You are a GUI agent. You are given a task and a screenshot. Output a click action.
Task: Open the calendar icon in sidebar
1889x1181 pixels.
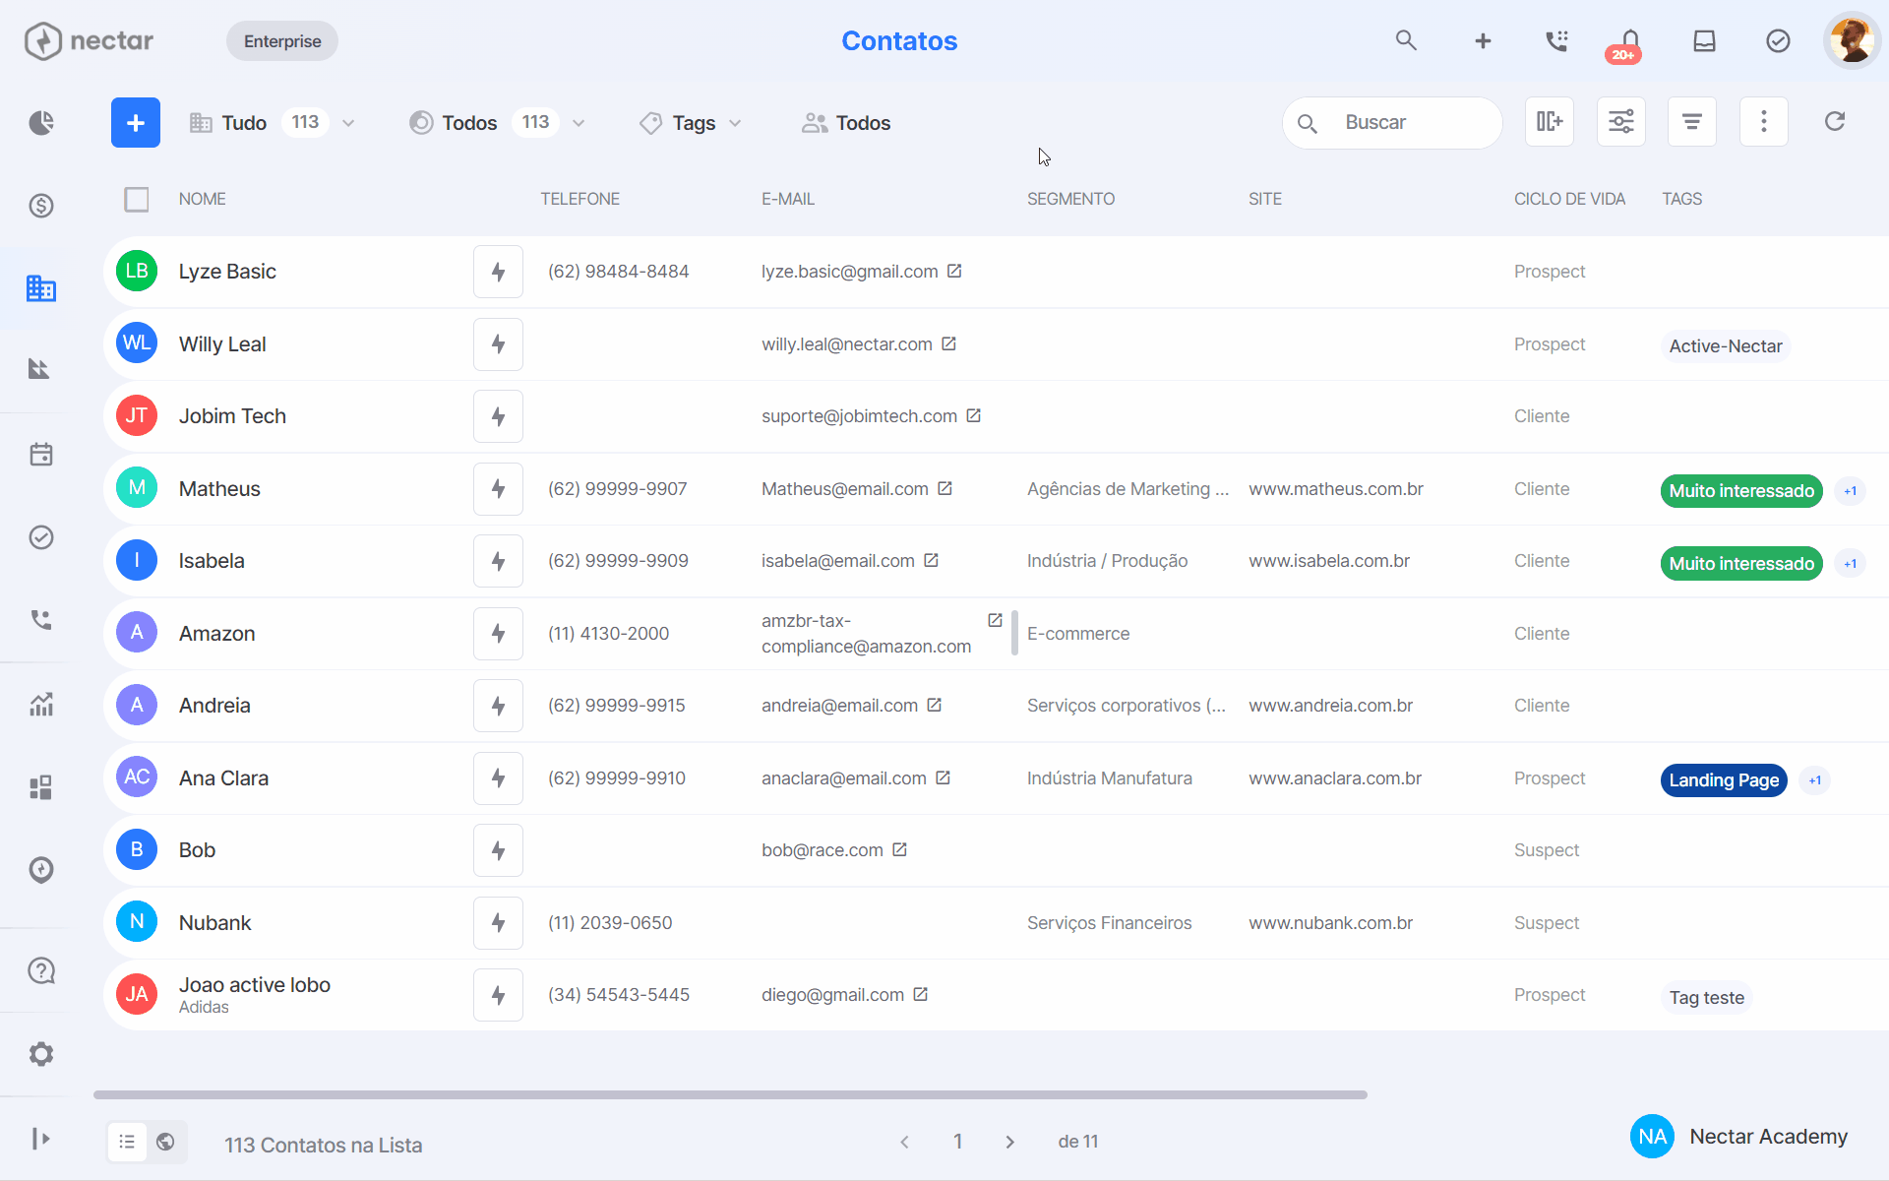(41, 455)
